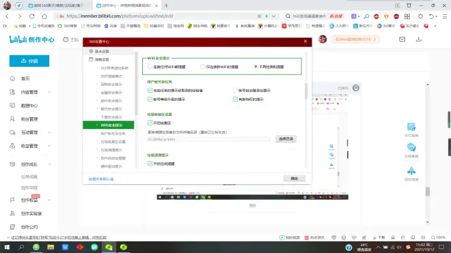Click the 数据中心 chart icon
Image resolution: width=451 pixels, height=253 pixels.
(x=12, y=106)
